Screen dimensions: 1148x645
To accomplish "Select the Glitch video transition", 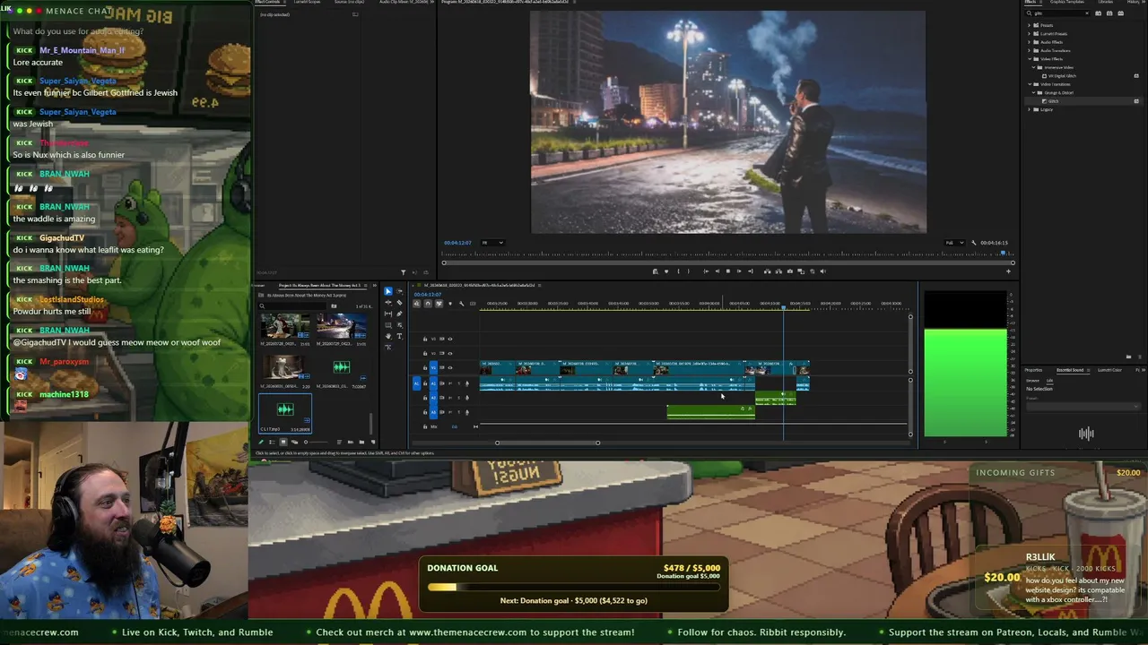I will 1054,101.
